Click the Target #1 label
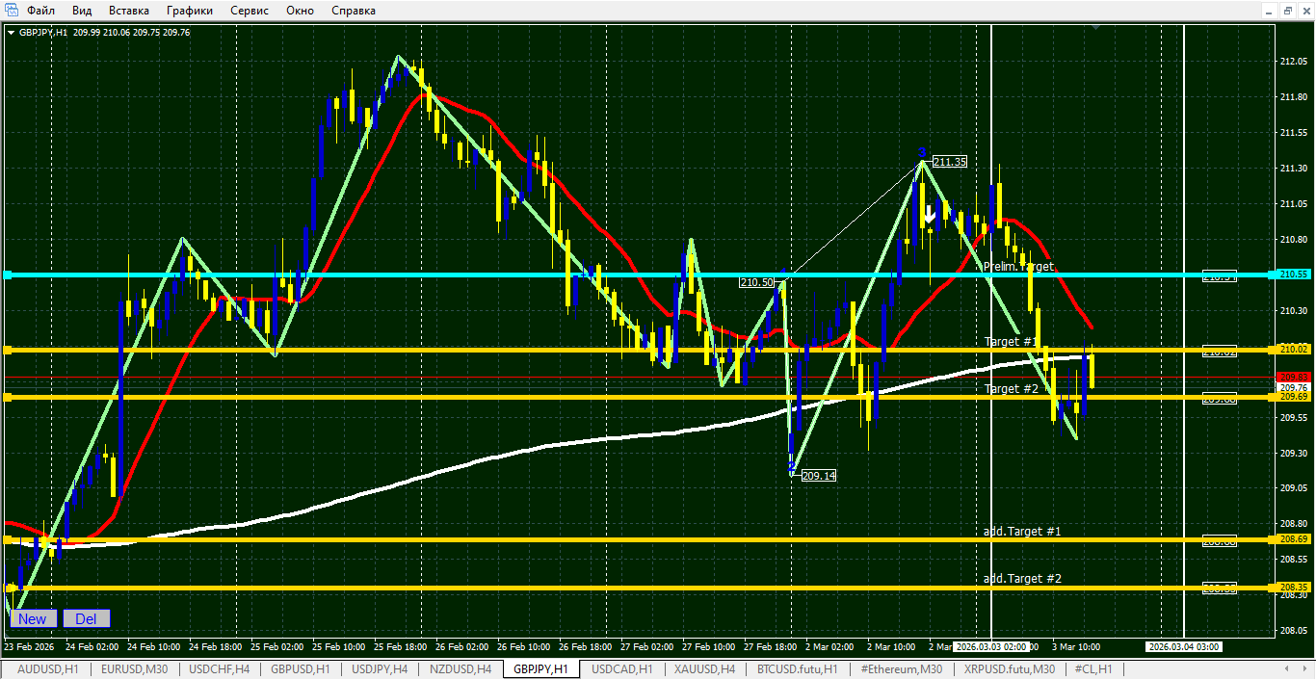 click(1011, 342)
